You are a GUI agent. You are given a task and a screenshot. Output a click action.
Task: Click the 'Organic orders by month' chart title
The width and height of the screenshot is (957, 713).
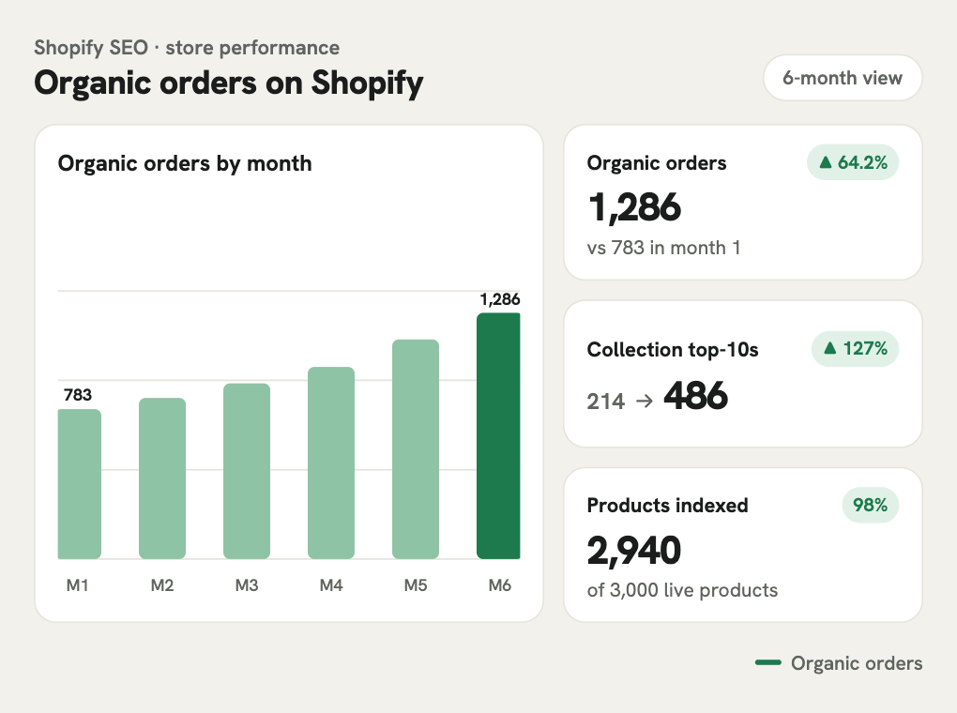coord(185,163)
